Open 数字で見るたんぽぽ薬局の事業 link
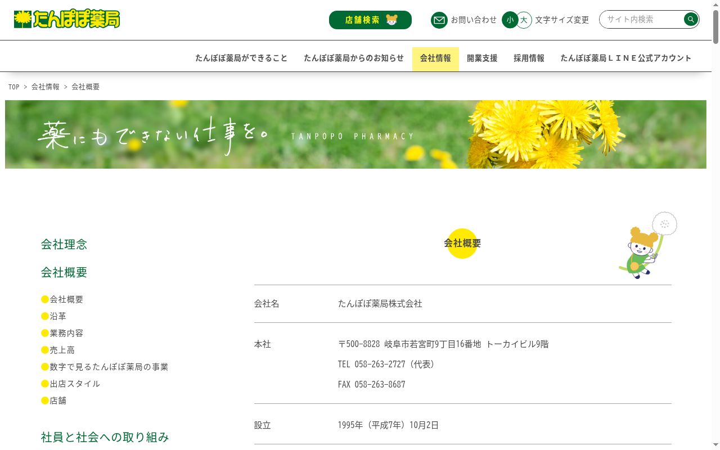Viewport: 720px width, 450px height. coord(109,367)
